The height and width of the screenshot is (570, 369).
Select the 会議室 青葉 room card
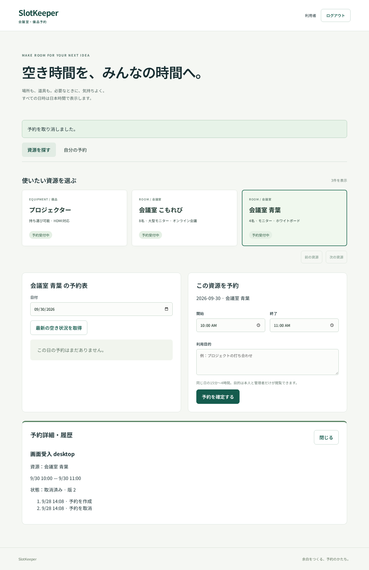click(x=294, y=218)
